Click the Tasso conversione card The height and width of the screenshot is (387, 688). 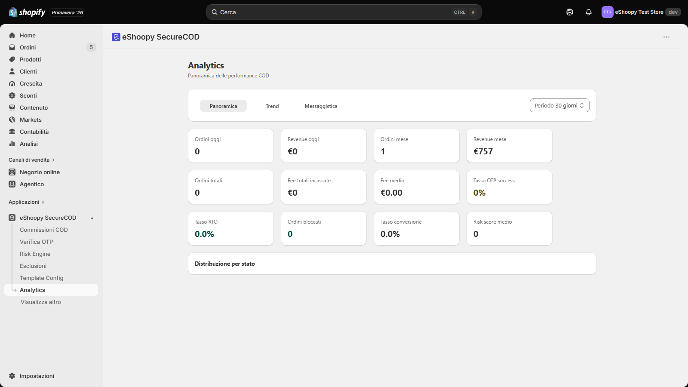point(417,228)
